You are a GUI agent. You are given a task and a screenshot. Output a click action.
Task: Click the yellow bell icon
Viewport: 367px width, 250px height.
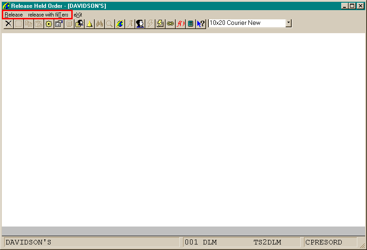coord(89,23)
